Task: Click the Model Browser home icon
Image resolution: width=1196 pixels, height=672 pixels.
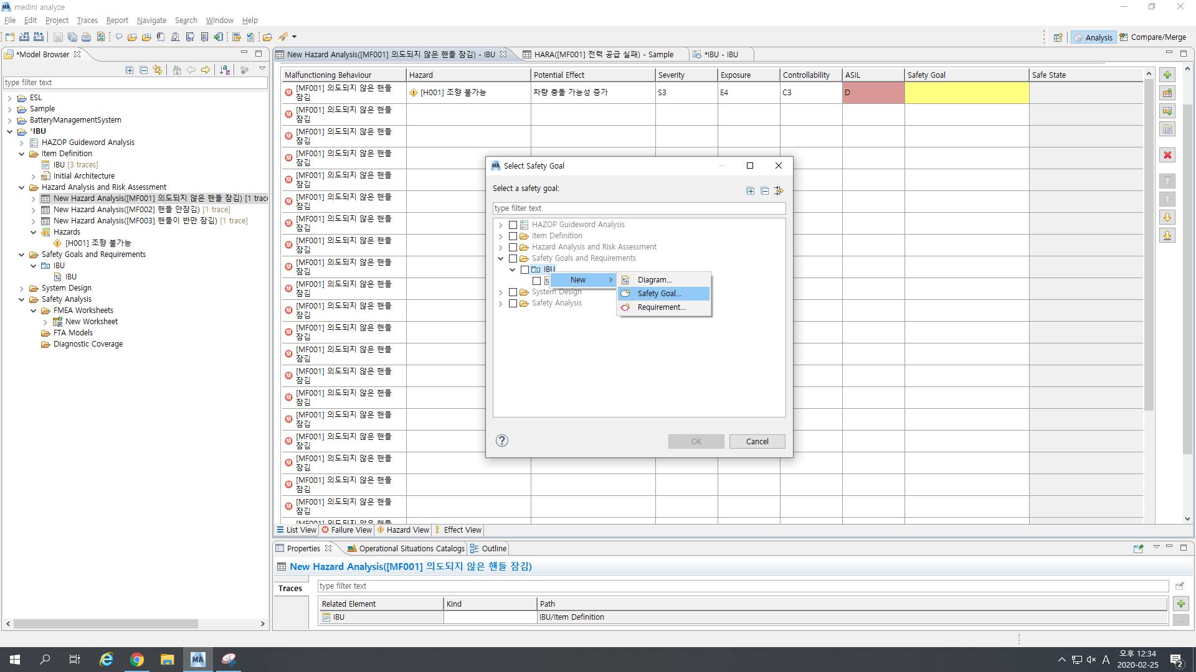Action: click(x=177, y=70)
